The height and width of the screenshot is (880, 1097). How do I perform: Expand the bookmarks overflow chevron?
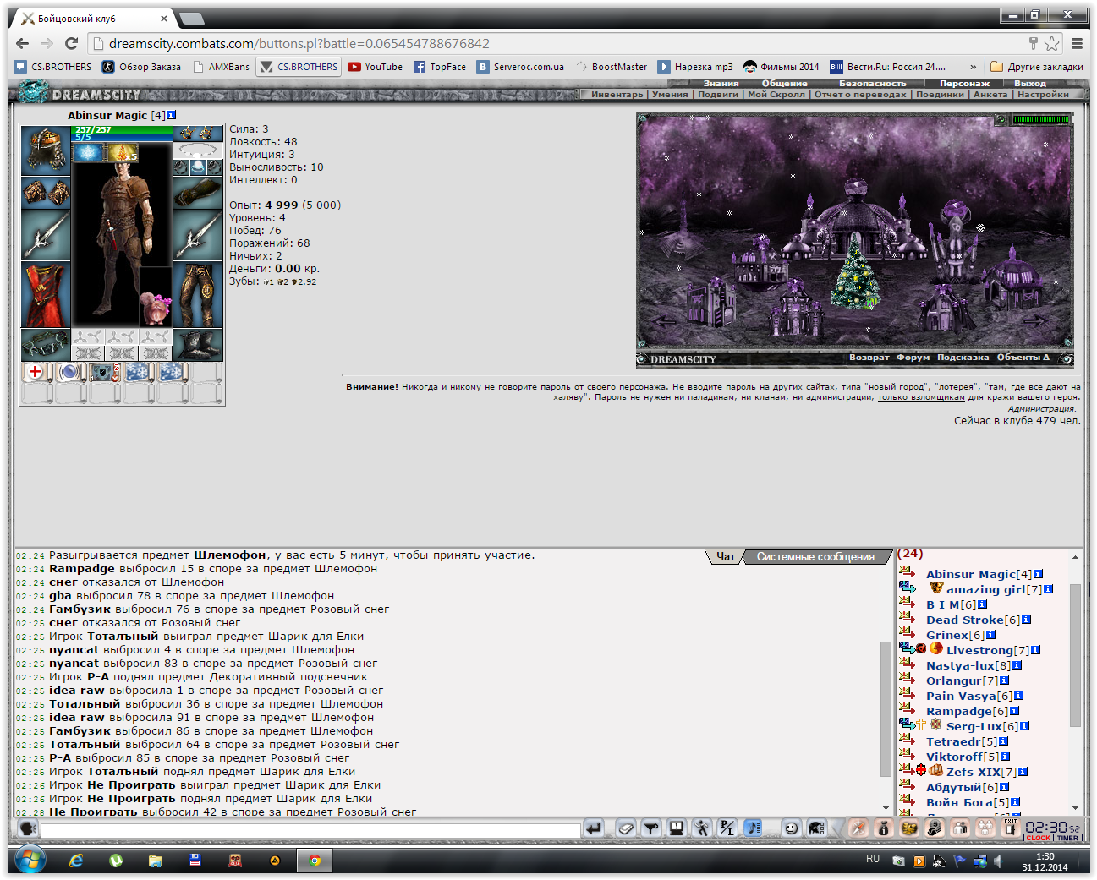point(973,67)
